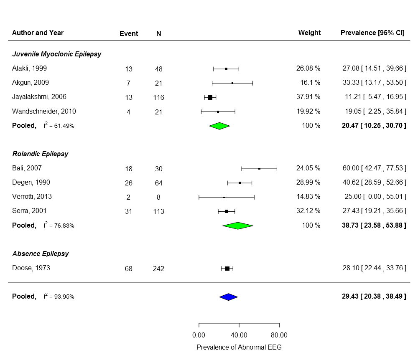Click the green Rolandic Epilepsy pooled diamond
Image resolution: width=418 pixels, height=355 pixels.
[x=238, y=226]
